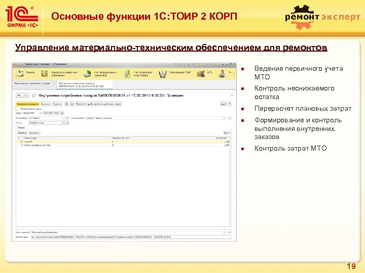Click document report icon after Провести
This screenshot has width=365, height=273.
(66, 104)
